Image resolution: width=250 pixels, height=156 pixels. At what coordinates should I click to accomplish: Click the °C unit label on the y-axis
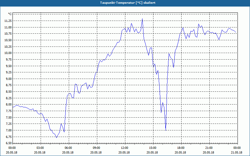point(10,14)
